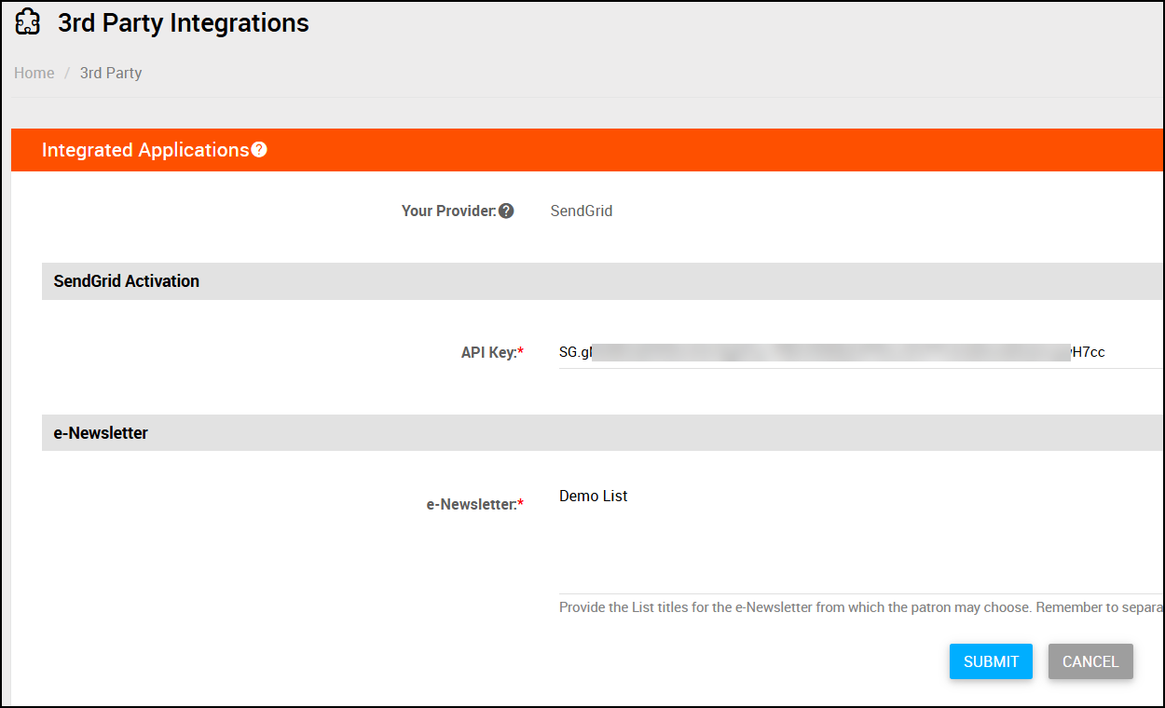Image resolution: width=1165 pixels, height=708 pixels.
Task: Open help icon beside Integrated Applications
Action: [x=259, y=150]
